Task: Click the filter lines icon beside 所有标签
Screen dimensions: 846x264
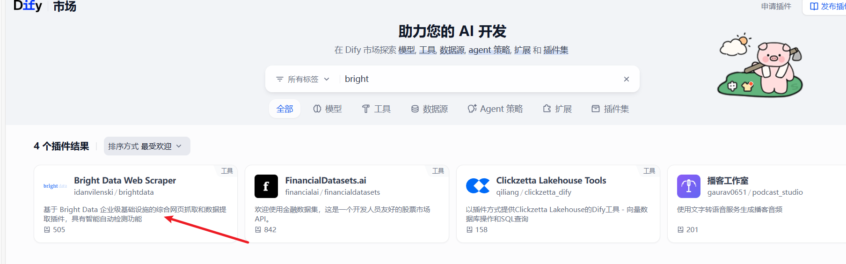Action: click(x=279, y=79)
